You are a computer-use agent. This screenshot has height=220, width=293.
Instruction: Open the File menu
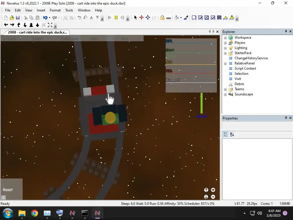8,10
